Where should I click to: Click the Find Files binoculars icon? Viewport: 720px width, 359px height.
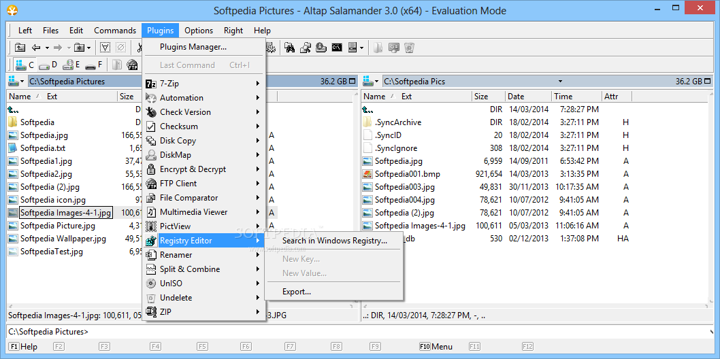coord(290,47)
